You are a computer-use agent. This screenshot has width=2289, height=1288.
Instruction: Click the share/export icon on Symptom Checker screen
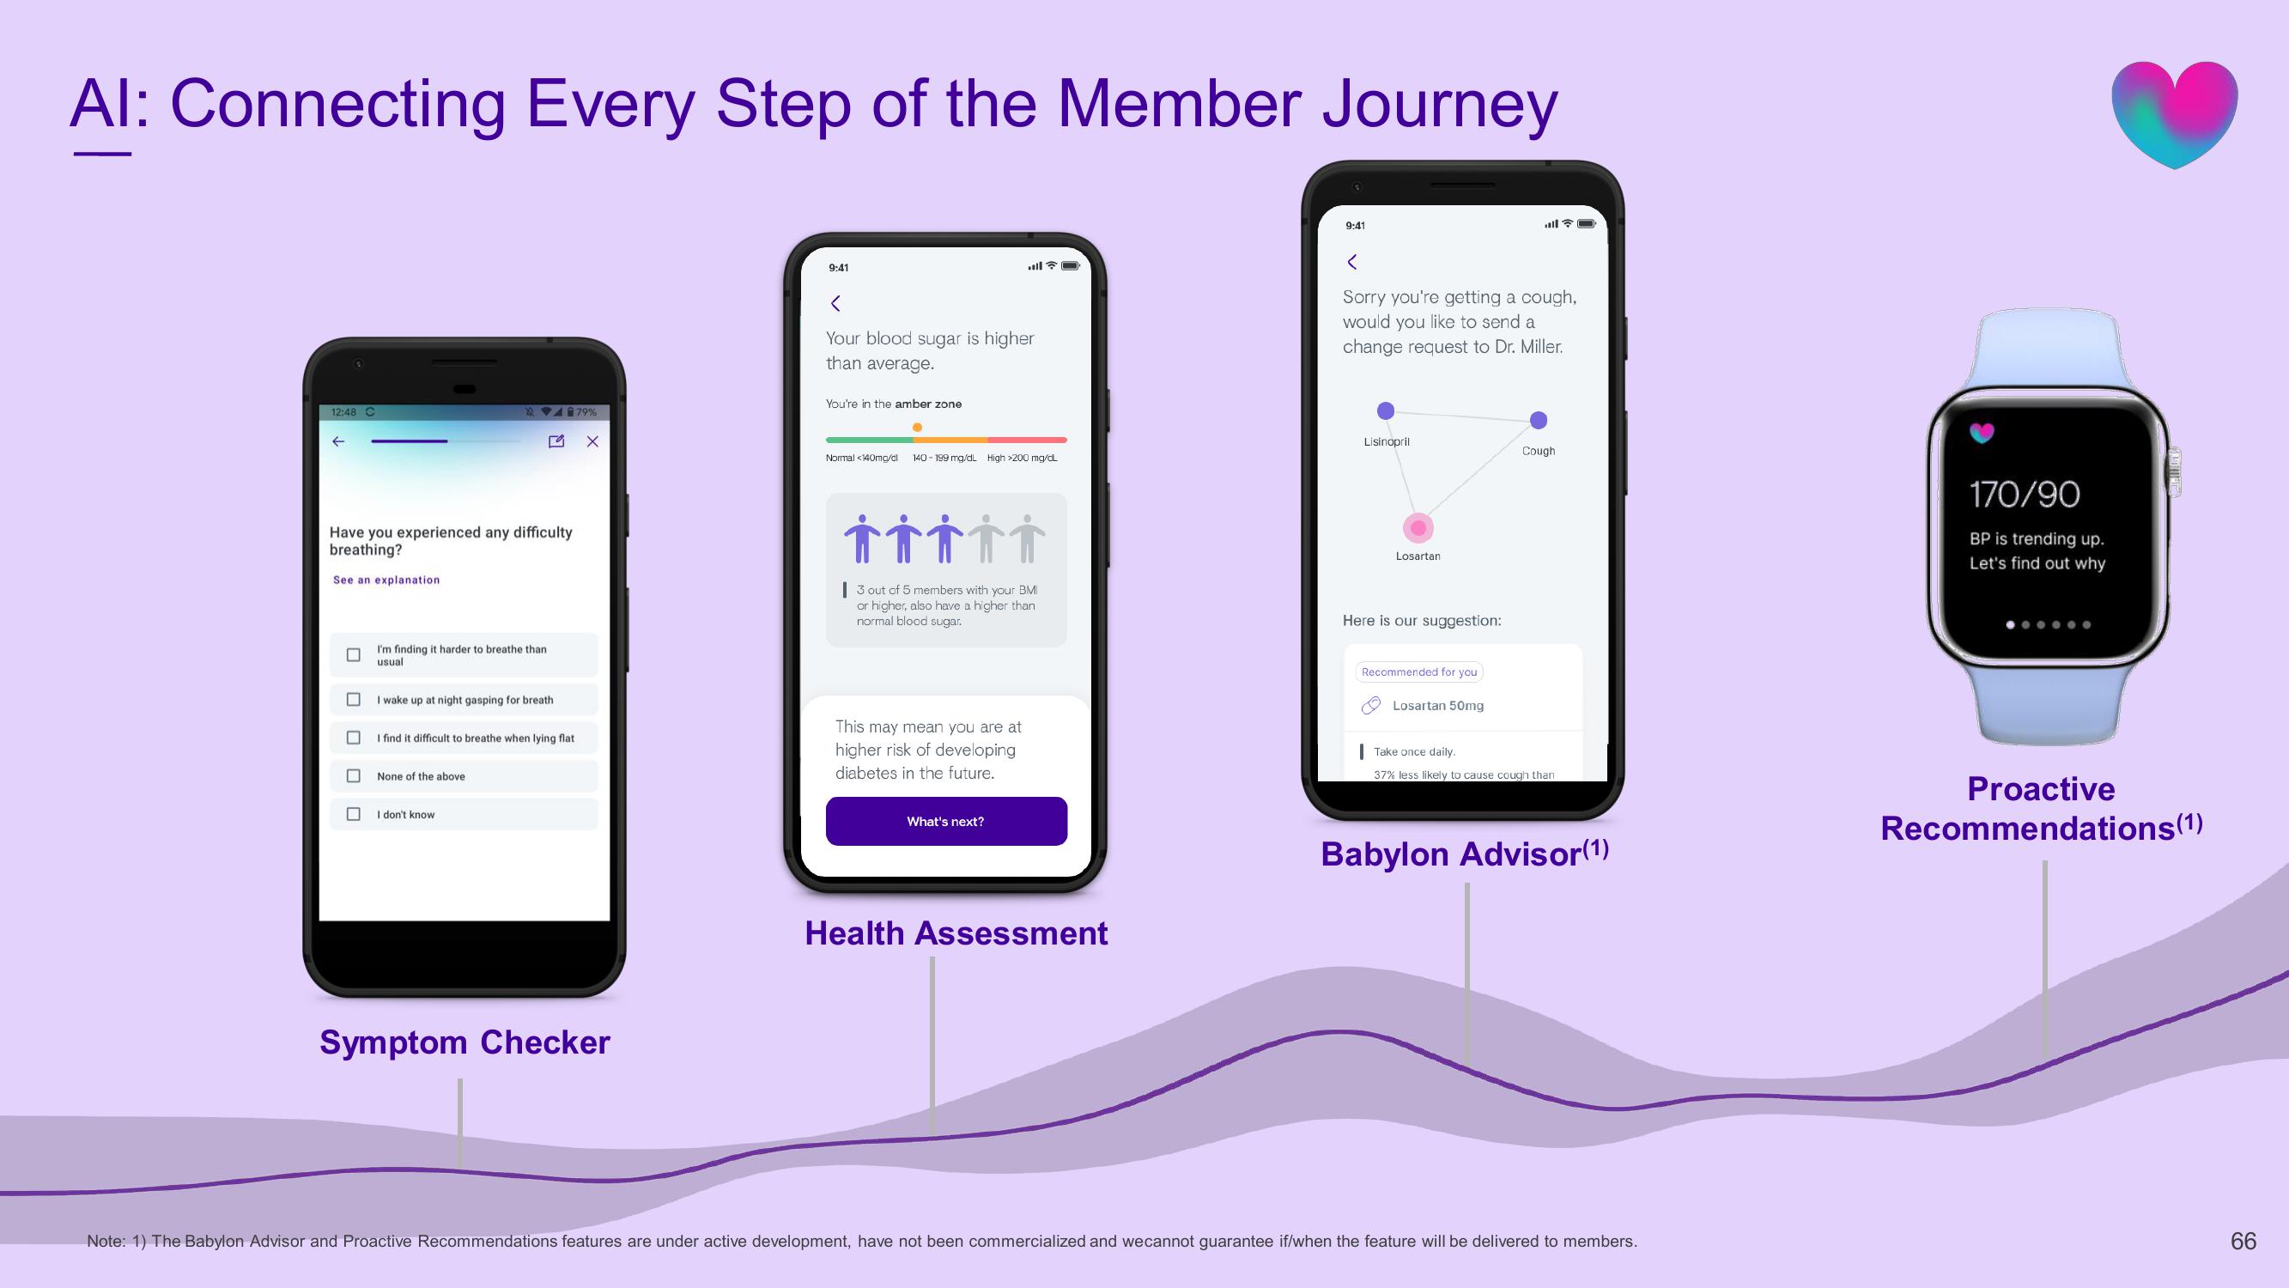click(x=558, y=440)
